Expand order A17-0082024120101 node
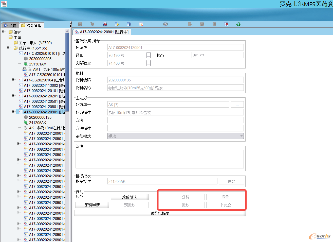The width and height of the screenshot is (333, 242). 13,90
